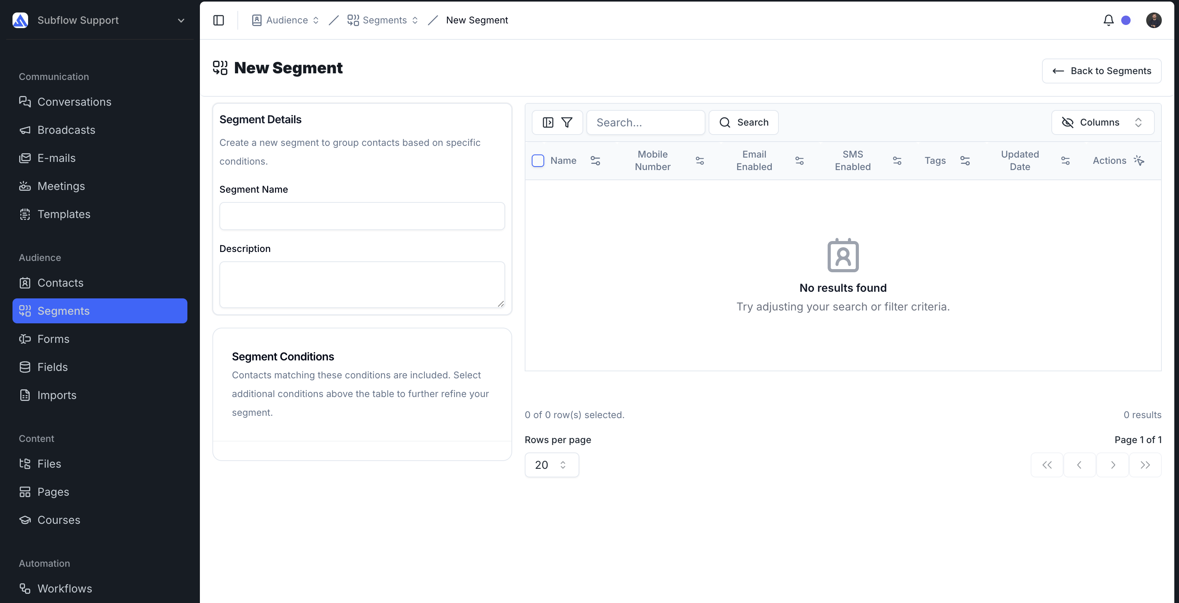
Task: Click the Segment Details heading
Action: pyautogui.click(x=260, y=120)
